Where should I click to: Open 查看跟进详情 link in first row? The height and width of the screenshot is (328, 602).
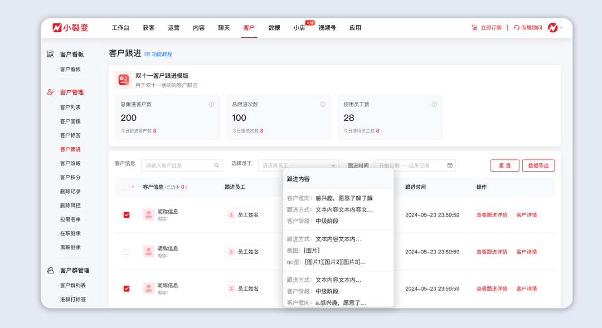pyautogui.click(x=492, y=215)
